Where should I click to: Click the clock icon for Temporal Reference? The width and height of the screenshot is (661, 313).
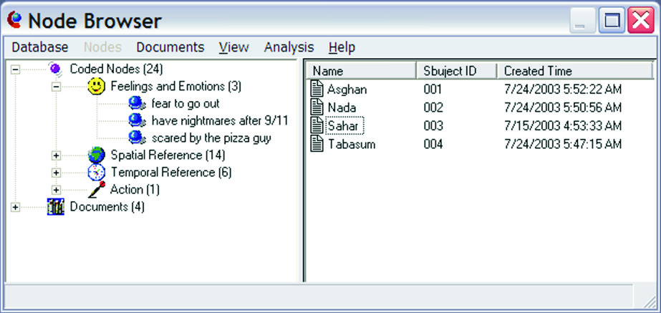[x=96, y=173]
